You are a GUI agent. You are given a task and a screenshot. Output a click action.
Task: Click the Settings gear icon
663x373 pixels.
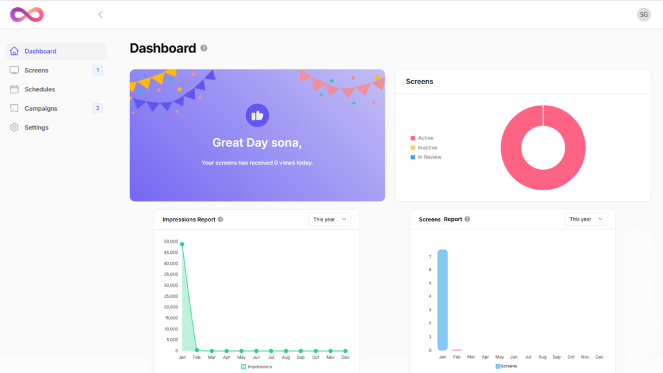pos(14,128)
